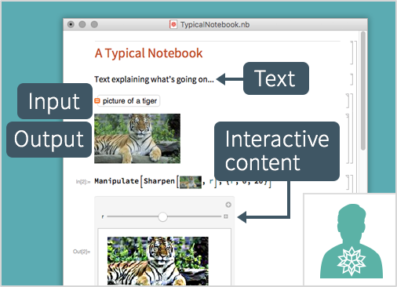Click the Sharpen function name in code
Screen dimensions: 397x287
(x=159, y=181)
